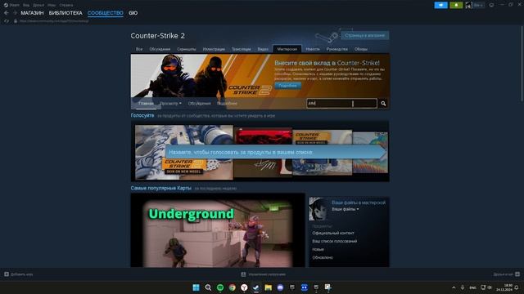524x294 pixels.
Task: Open the friends chat icon at bottom right
Action: click(517, 274)
